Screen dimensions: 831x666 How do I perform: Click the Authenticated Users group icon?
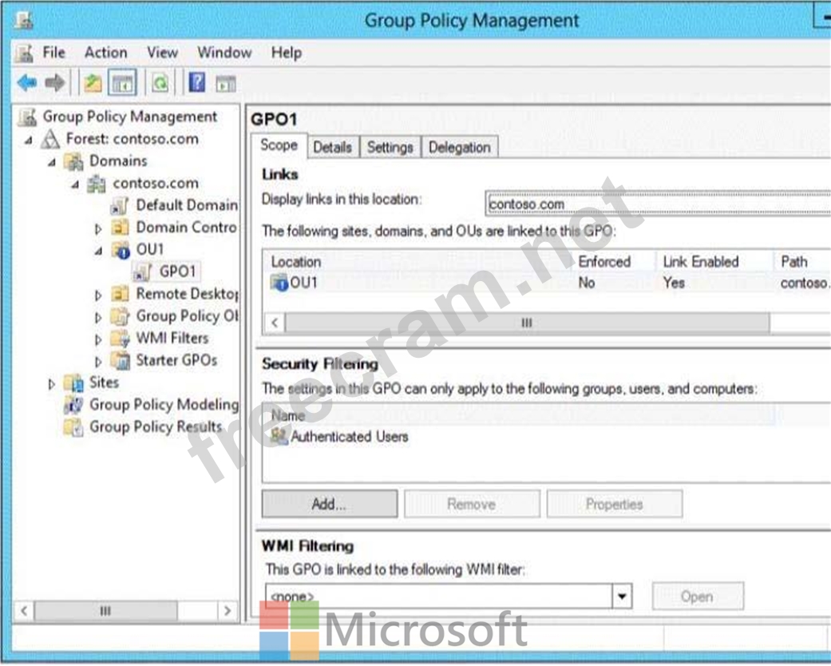(279, 436)
